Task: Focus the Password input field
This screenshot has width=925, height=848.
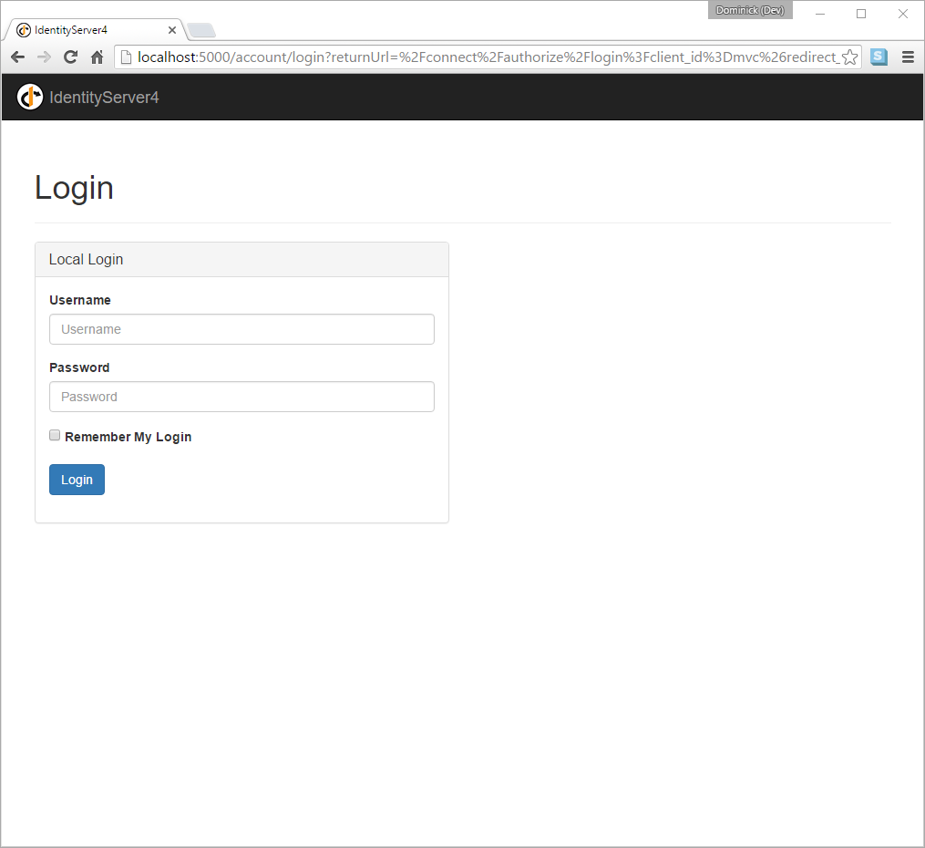Action: pyautogui.click(x=242, y=397)
